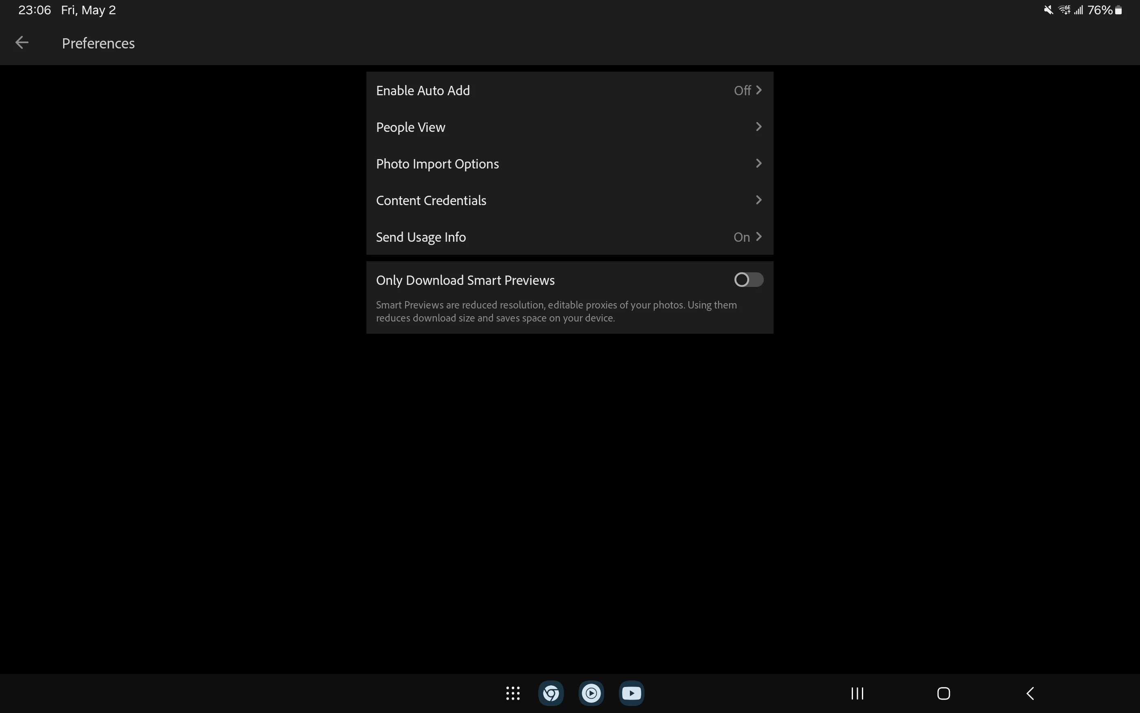Tap the system back navigation chevron
Image resolution: width=1140 pixels, height=713 pixels.
tap(1030, 693)
